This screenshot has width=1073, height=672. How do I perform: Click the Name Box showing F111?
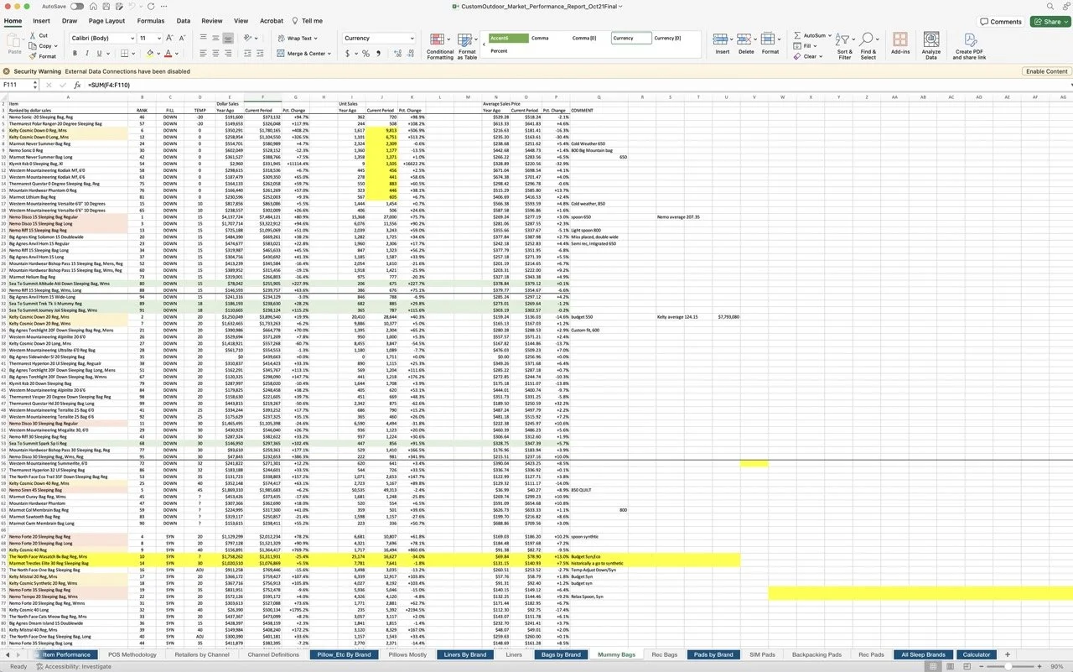pos(17,85)
